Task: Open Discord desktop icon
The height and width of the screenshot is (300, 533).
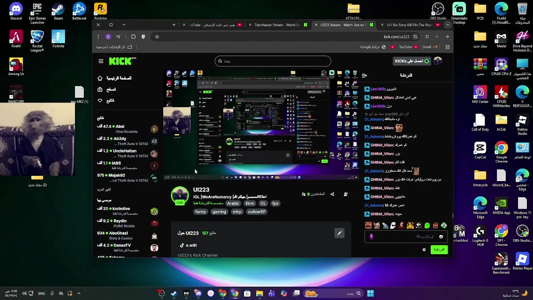Action: [x=16, y=12]
